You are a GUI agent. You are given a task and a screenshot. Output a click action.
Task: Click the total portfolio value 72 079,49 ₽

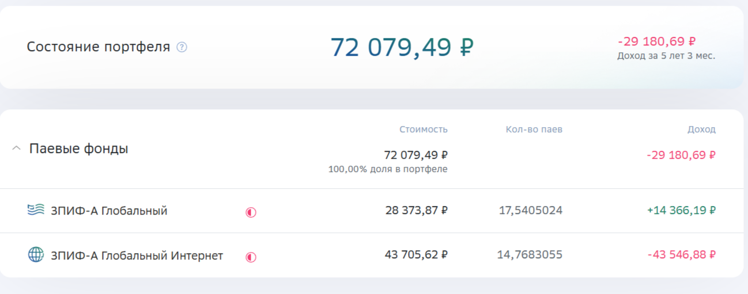coord(402,47)
